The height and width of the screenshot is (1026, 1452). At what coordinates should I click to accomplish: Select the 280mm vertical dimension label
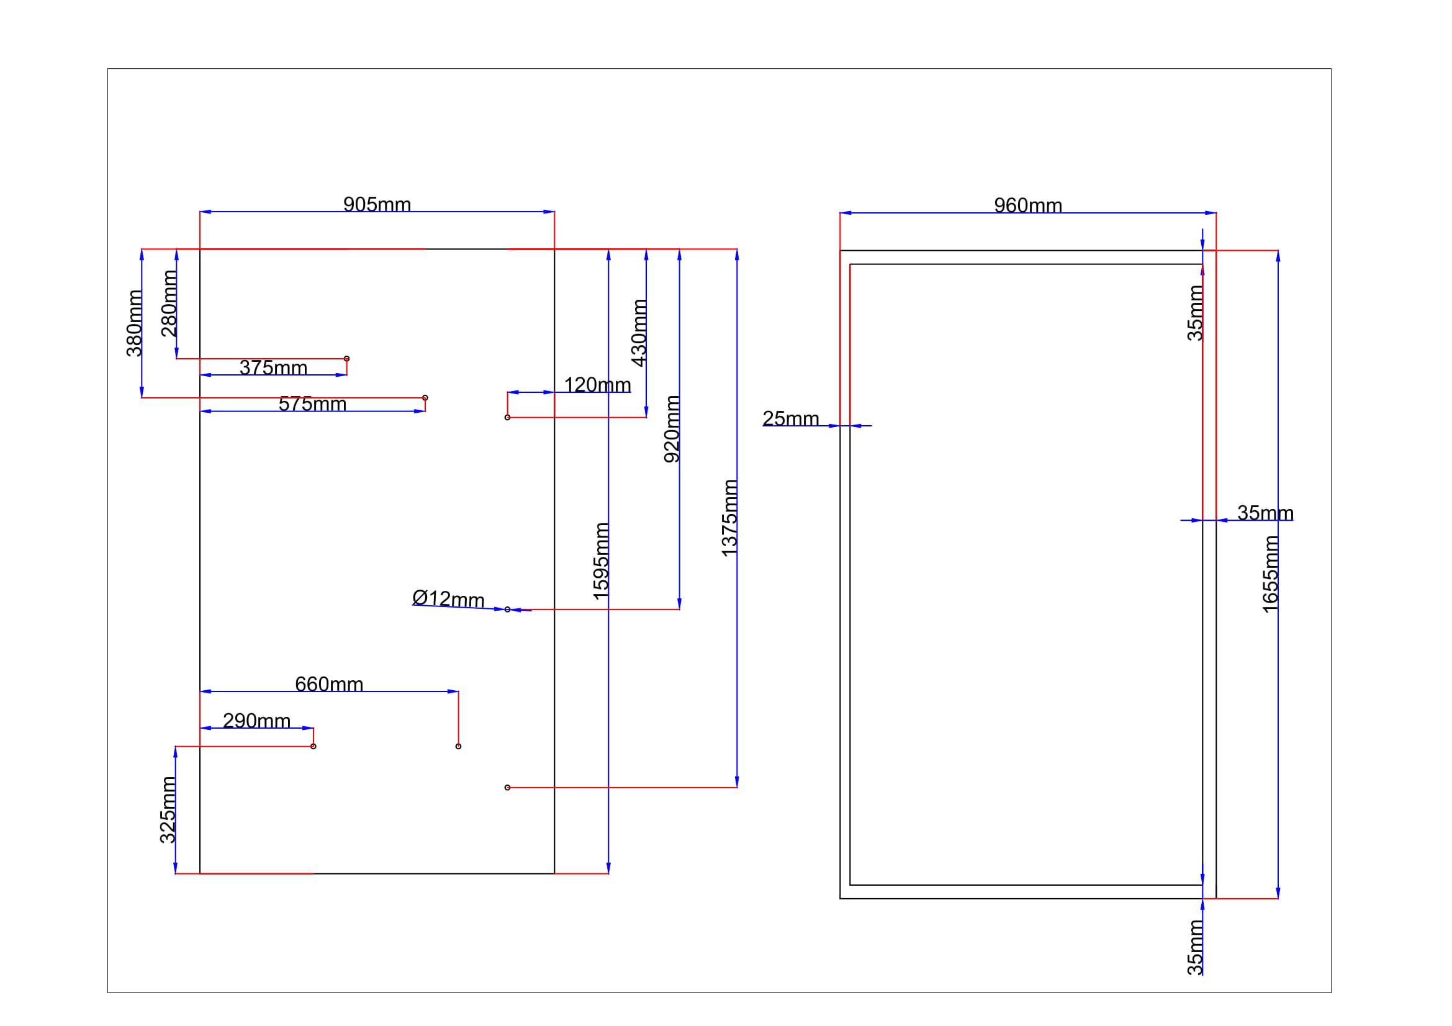[x=168, y=304]
